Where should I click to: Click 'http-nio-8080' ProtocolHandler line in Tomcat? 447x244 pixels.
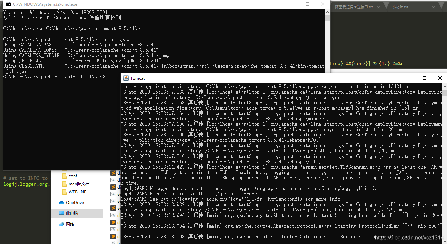click(281, 218)
